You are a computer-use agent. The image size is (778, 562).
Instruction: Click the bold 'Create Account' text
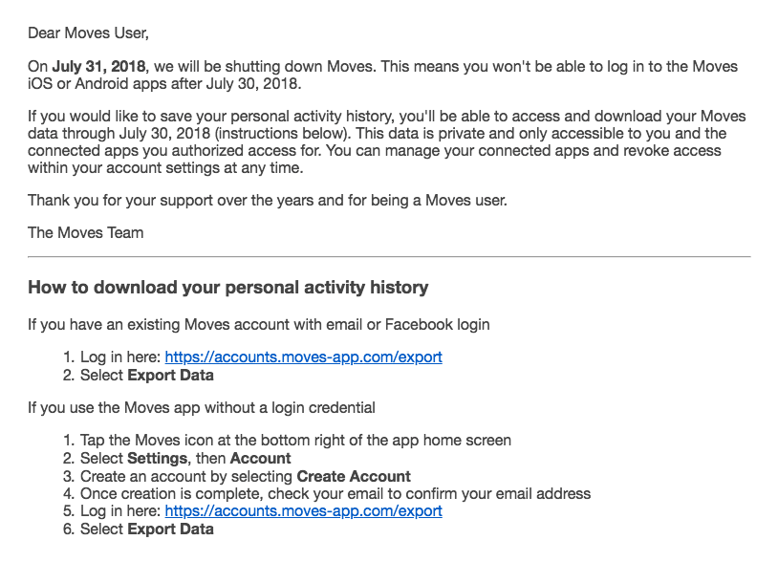click(x=354, y=476)
